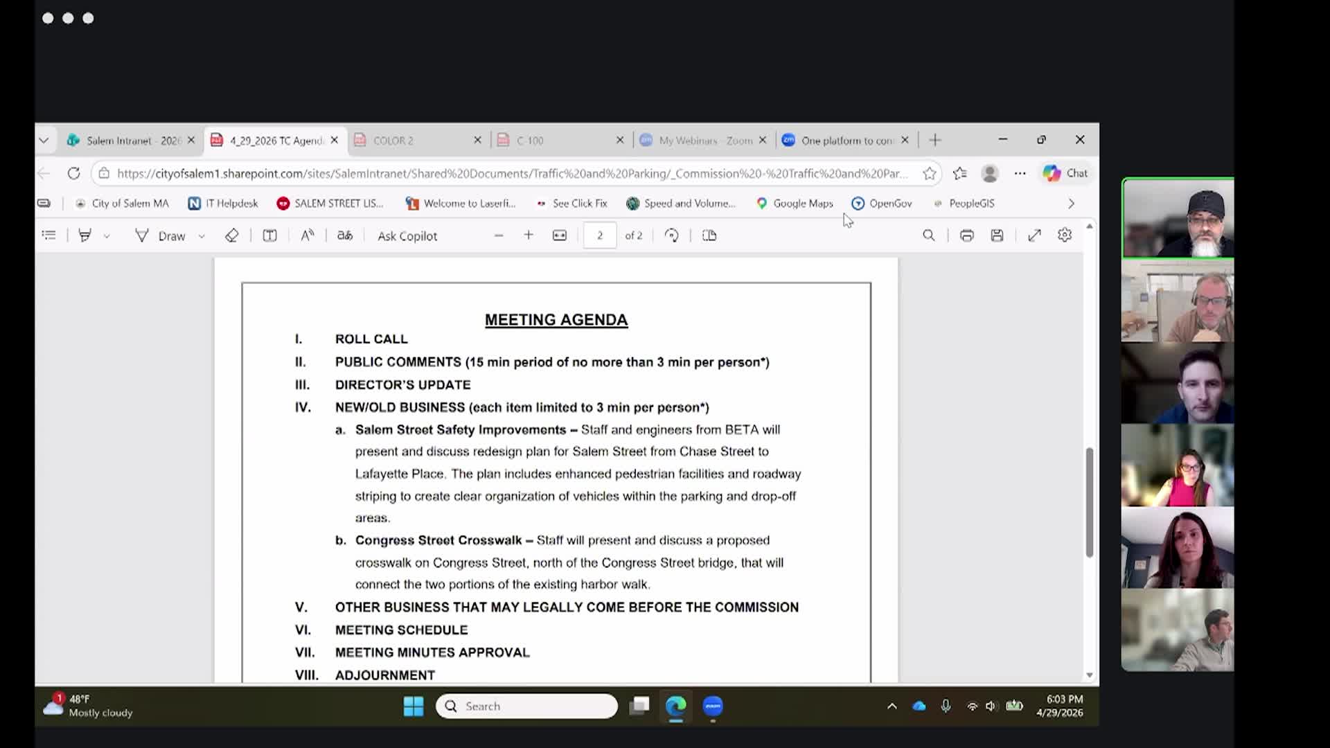
Task: Start Read aloud
Action: pos(308,235)
